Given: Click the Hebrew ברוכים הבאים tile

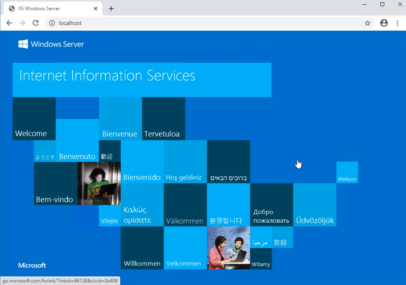Looking at the screenshot, I should [x=228, y=162].
